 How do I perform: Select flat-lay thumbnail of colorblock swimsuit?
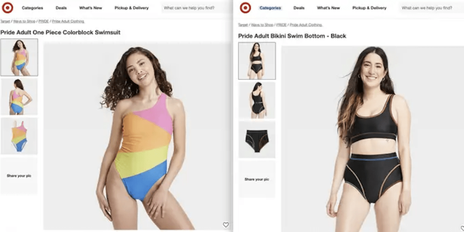click(19, 136)
